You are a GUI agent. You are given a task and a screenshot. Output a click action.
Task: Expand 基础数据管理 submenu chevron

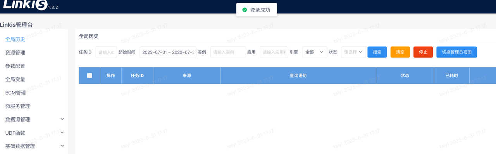pyautogui.click(x=62, y=146)
